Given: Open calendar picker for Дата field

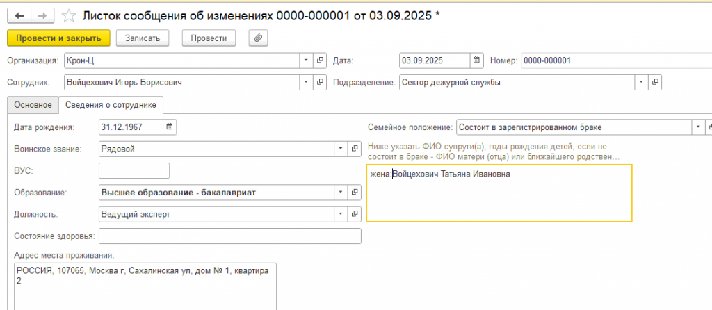Looking at the screenshot, I should (x=476, y=60).
